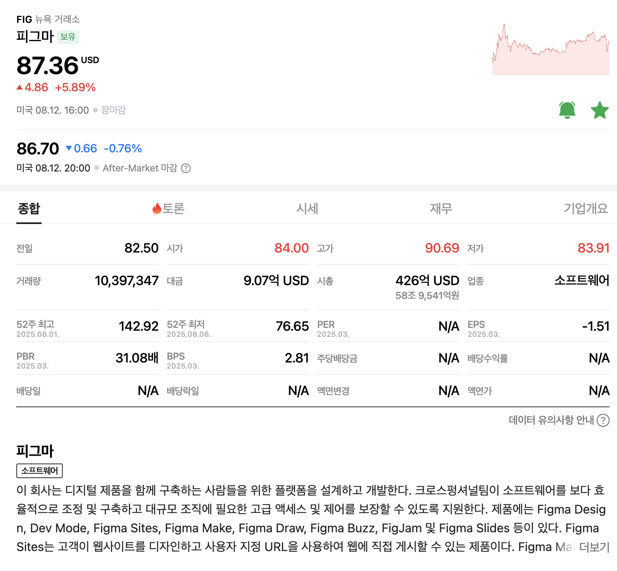Click the EPS value -1.51
This screenshot has width=617, height=571.
pyautogui.click(x=596, y=326)
